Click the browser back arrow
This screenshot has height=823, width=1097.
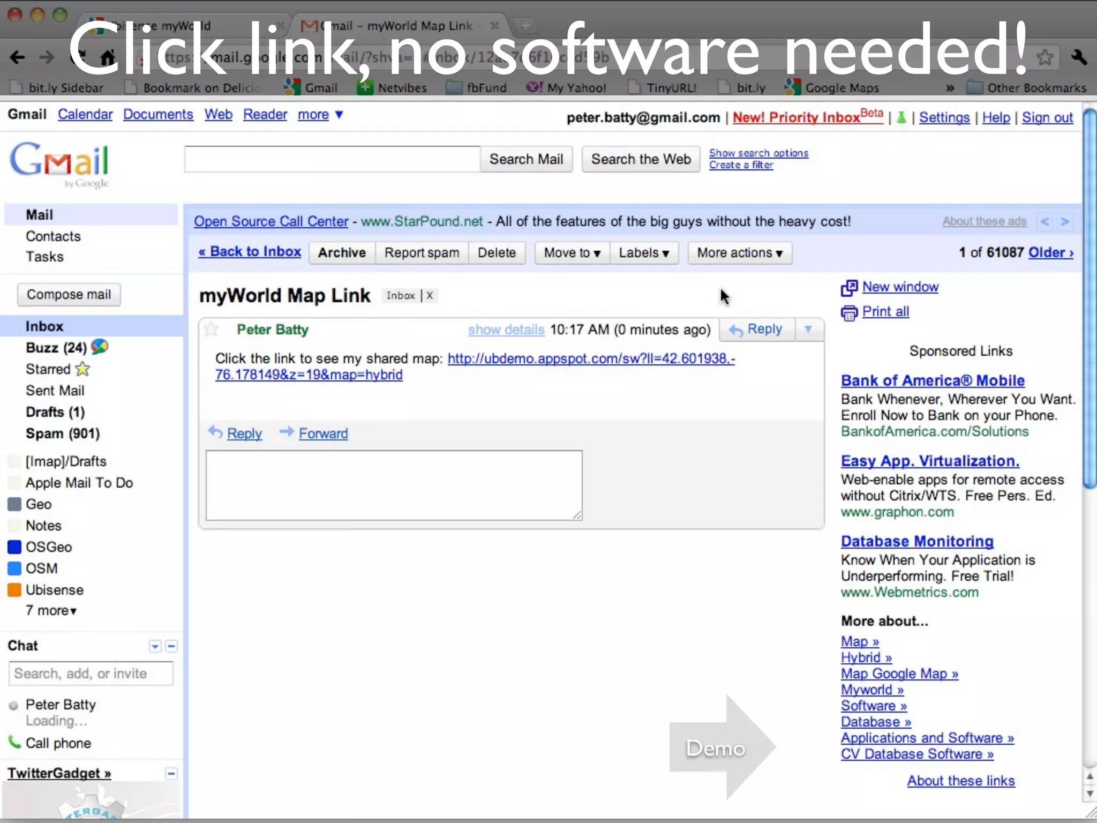tap(18, 57)
